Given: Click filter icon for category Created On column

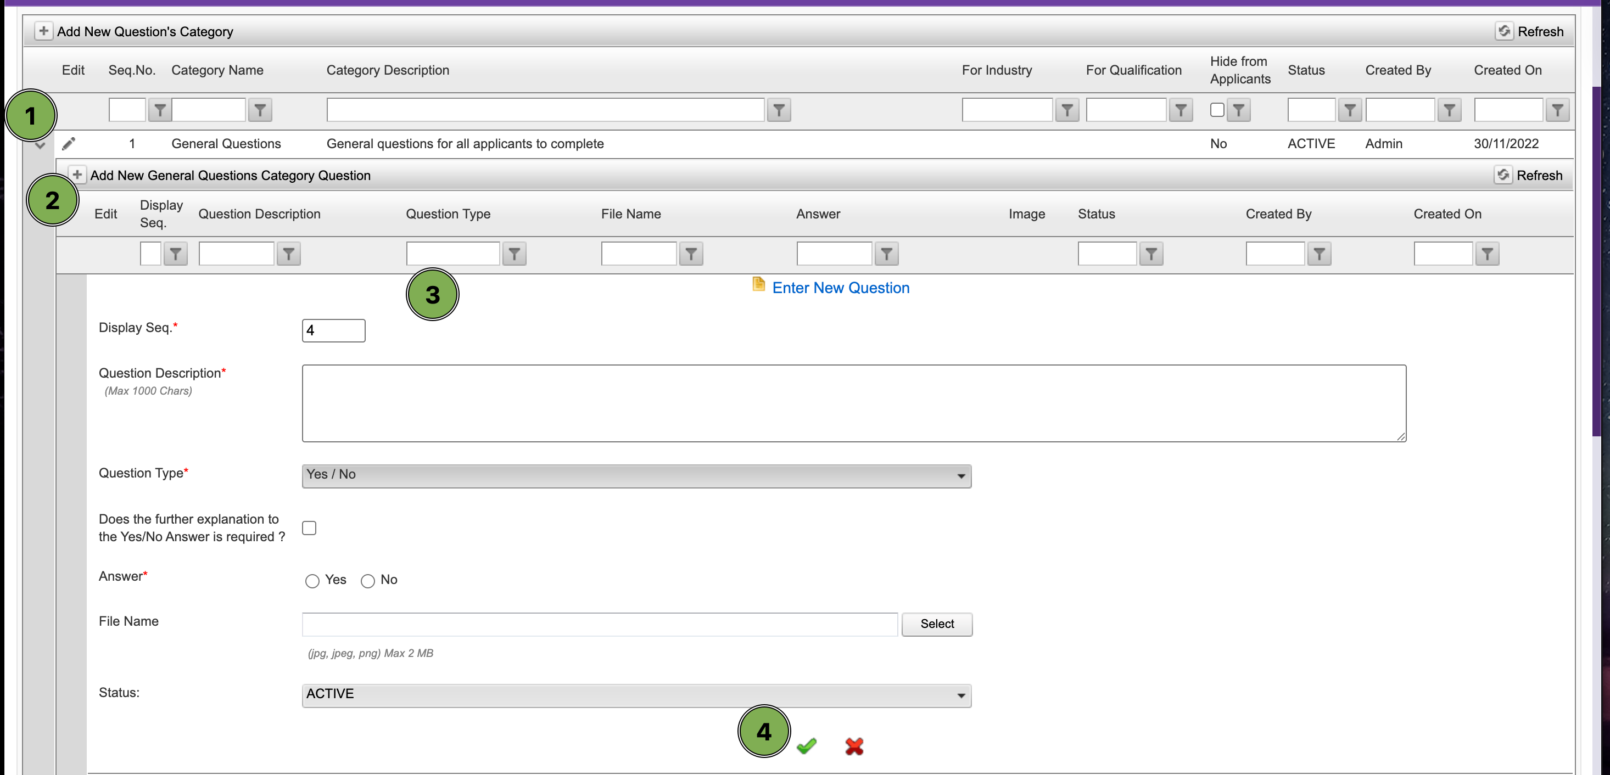Looking at the screenshot, I should (1557, 110).
